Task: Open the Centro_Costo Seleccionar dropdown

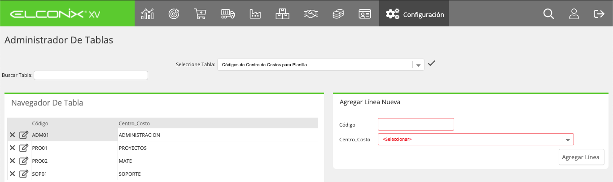Action: 476,139
